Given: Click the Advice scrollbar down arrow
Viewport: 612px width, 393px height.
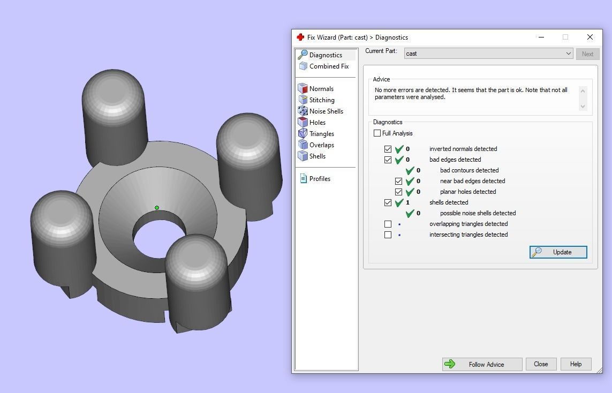Looking at the screenshot, I should [583, 106].
